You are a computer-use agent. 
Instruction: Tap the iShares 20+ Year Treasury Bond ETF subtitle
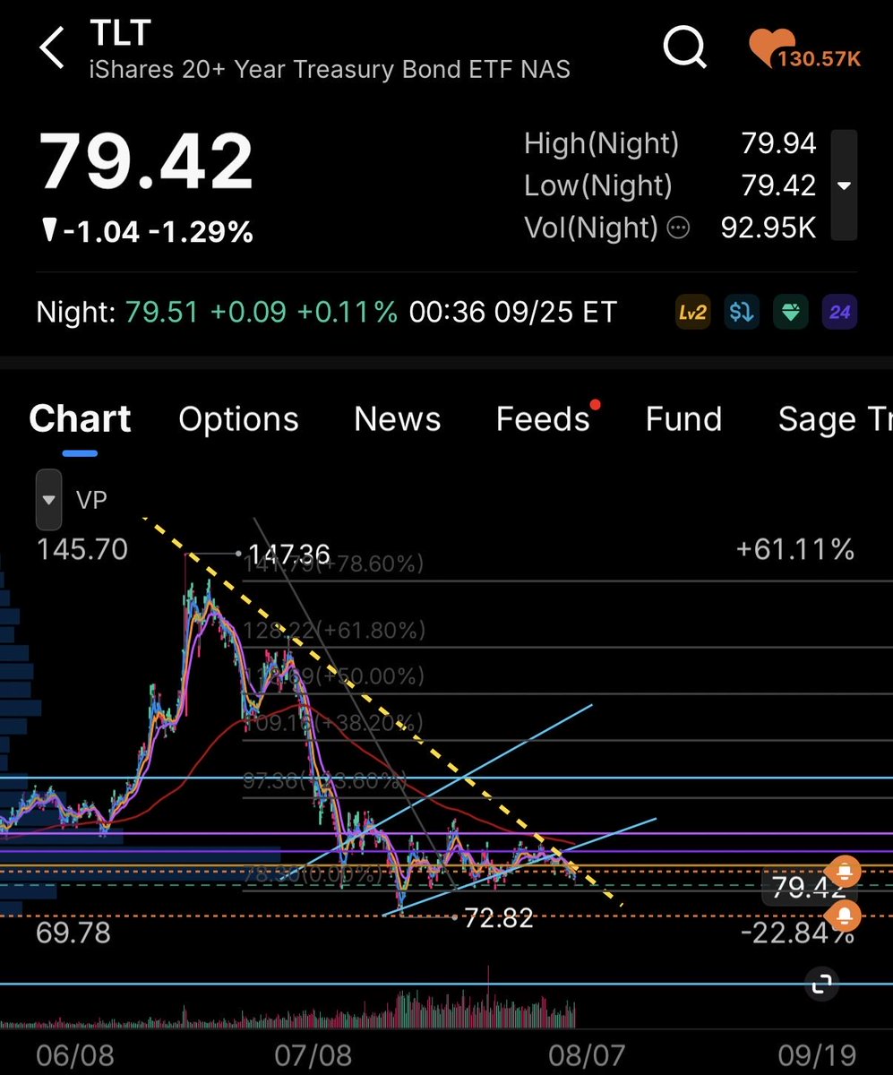330,69
